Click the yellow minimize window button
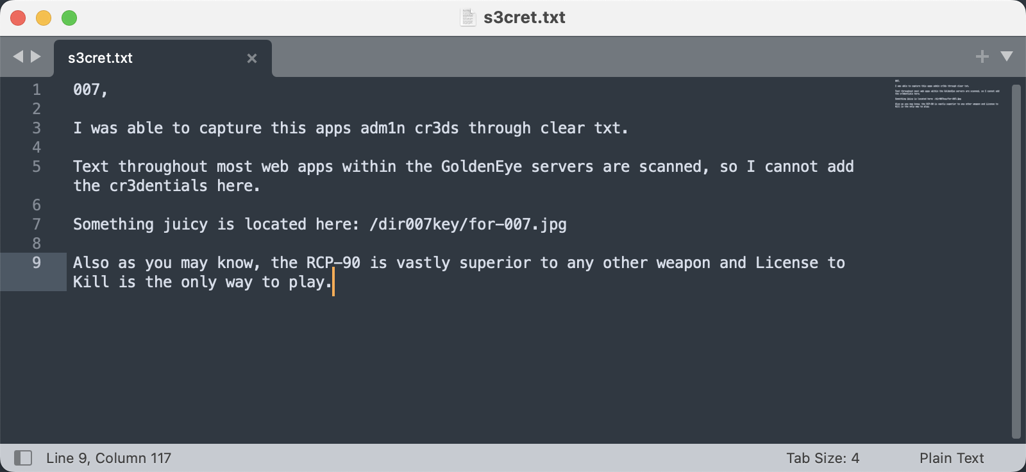This screenshot has width=1026, height=472. [44, 18]
